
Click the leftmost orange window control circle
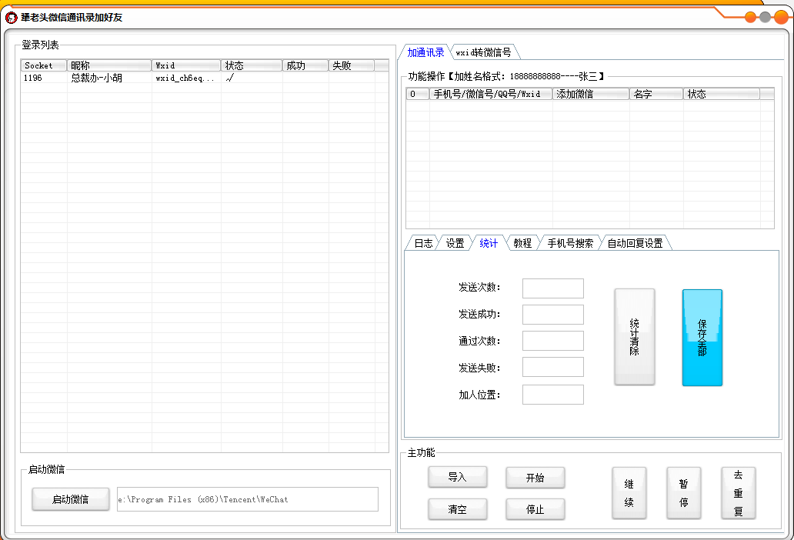pos(750,18)
